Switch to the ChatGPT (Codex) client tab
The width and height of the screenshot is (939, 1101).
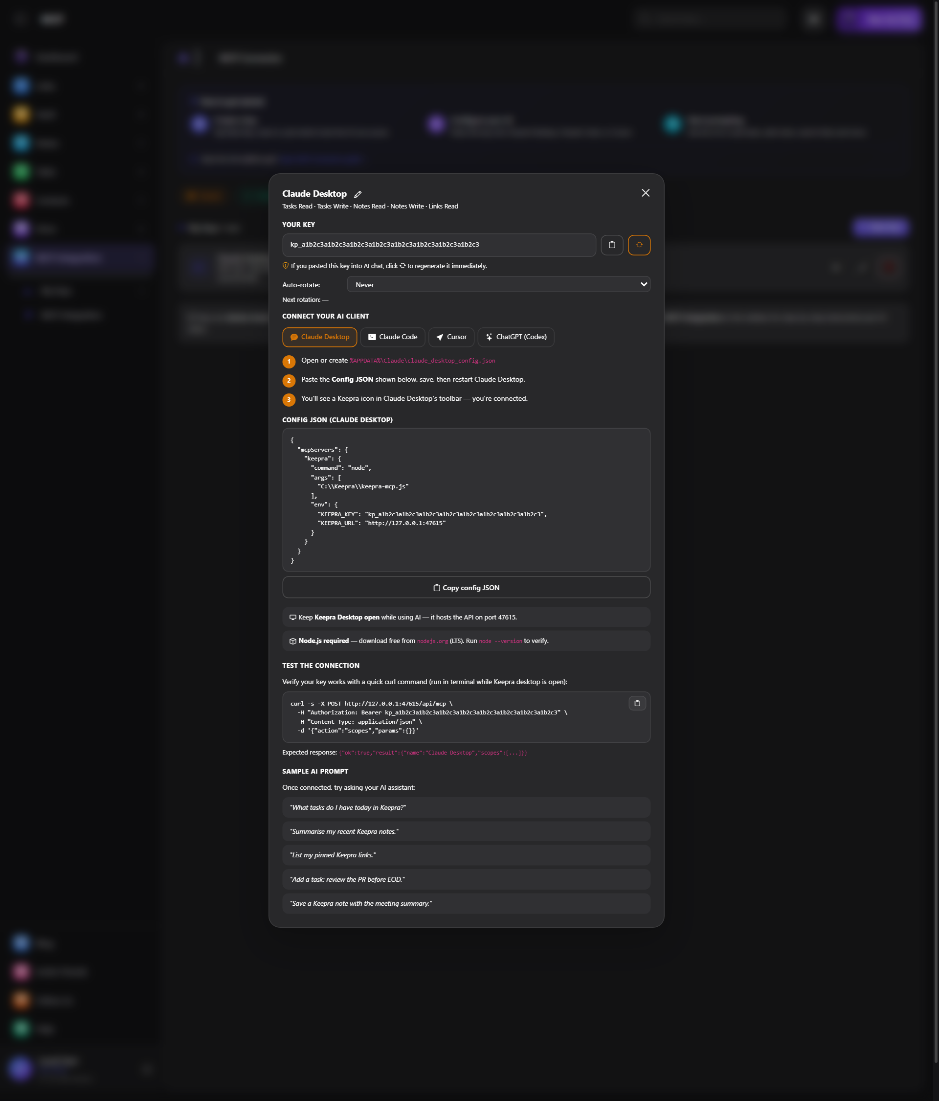pyautogui.click(x=515, y=337)
